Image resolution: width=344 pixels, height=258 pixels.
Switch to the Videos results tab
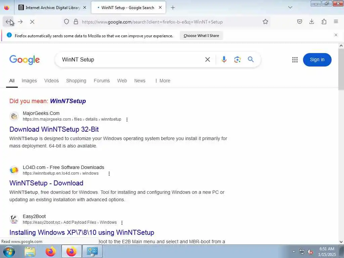point(51,81)
